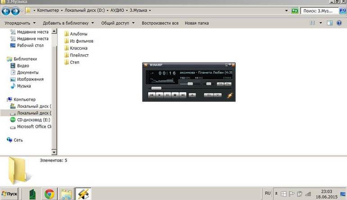
Task: Open Изображения library in navigation pane
Action: [27, 79]
